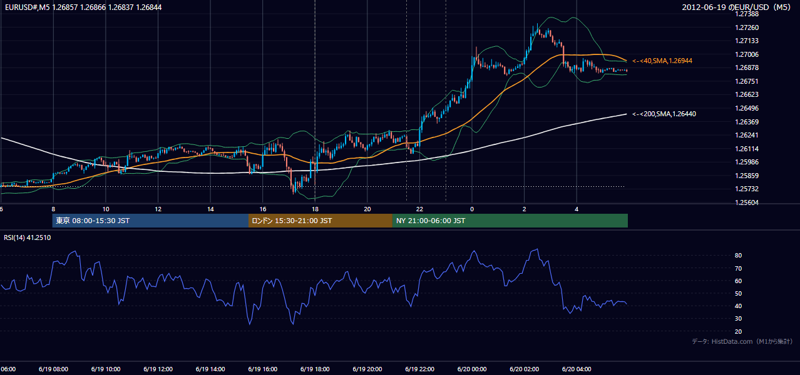Click price level 1.26241 on the axis

[x=746, y=135]
